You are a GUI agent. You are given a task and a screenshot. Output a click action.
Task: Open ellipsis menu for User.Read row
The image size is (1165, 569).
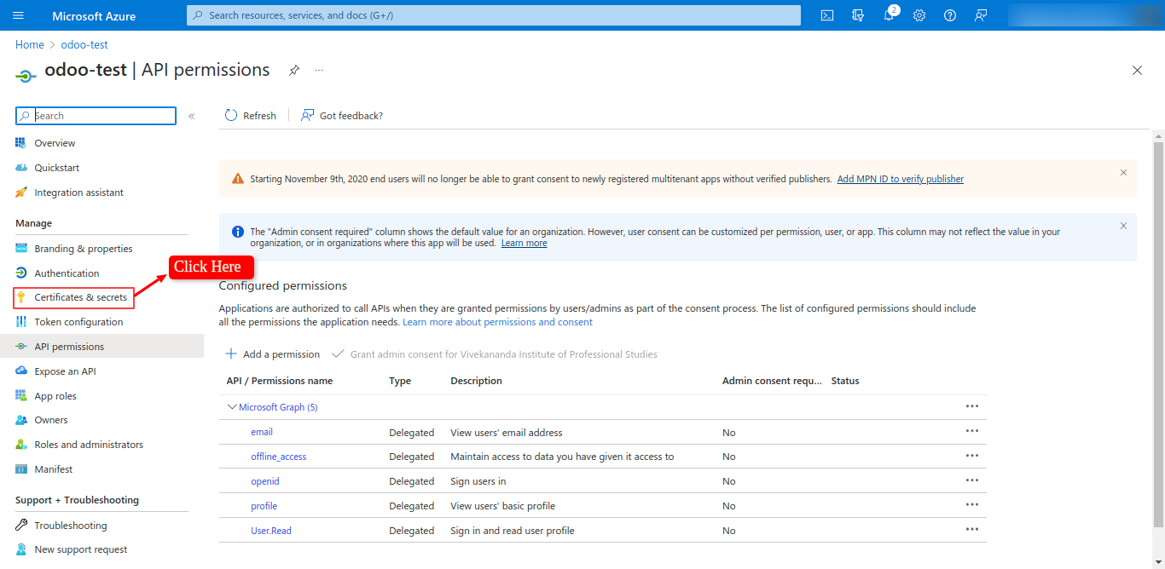click(972, 530)
